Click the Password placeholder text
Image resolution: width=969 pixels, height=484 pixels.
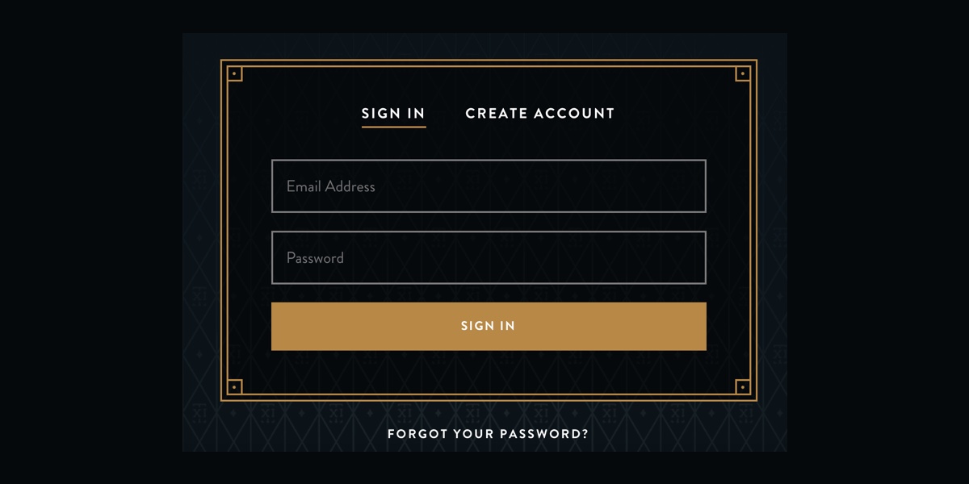coord(315,258)
